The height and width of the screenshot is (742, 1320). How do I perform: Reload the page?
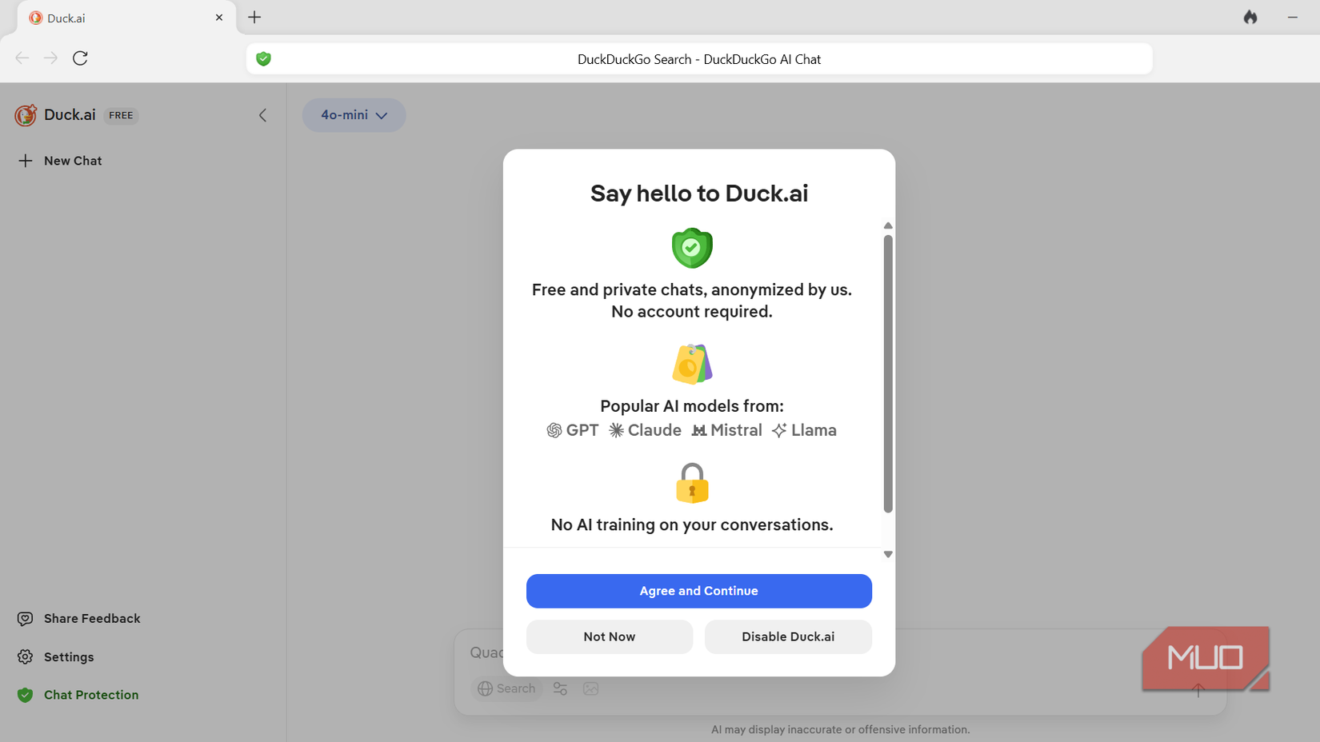pos(80,58)
